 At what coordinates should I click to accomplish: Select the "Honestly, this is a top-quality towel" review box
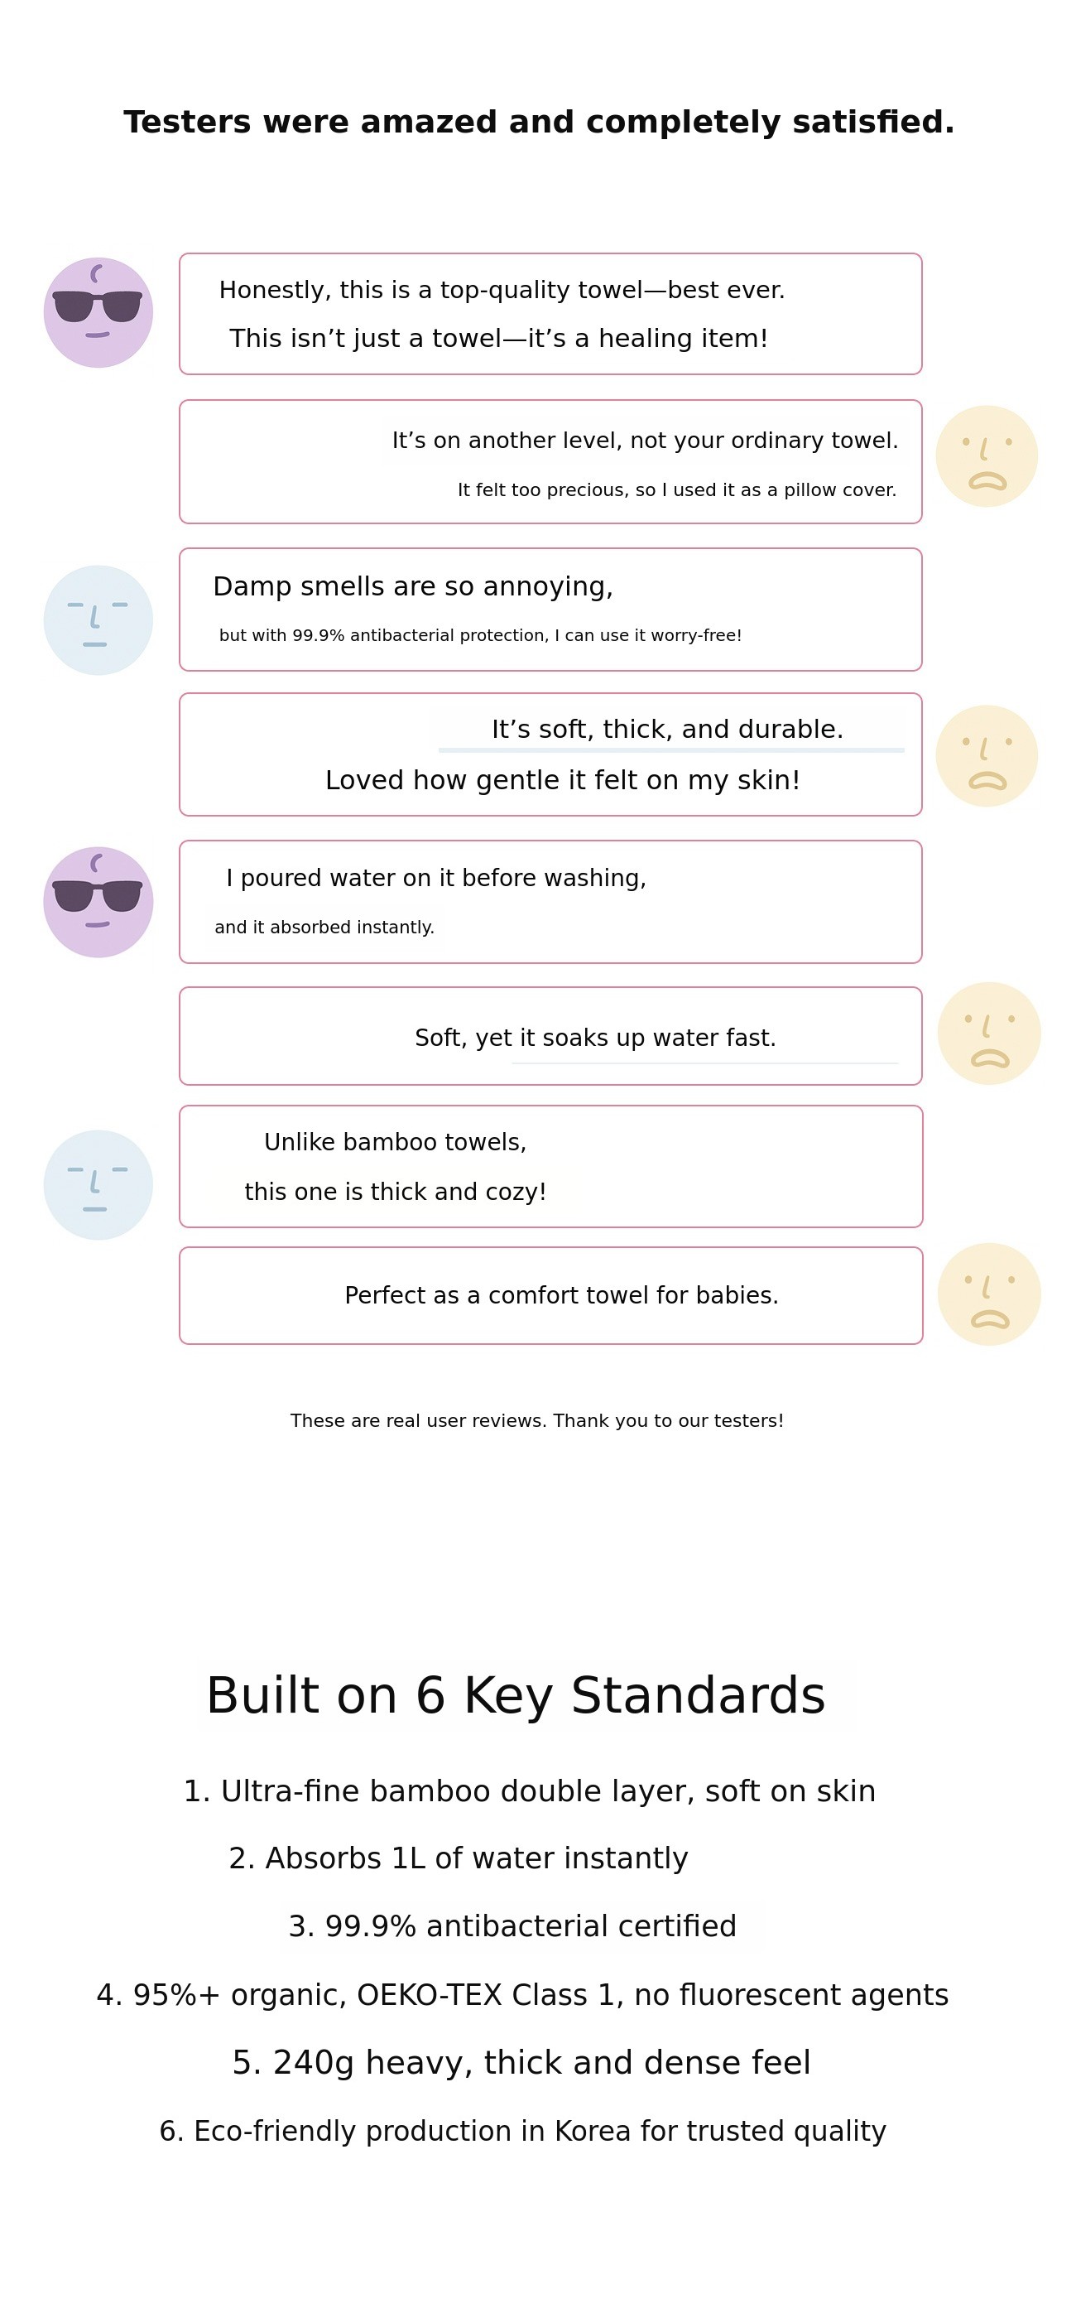pyautogui.click(x=550, y=314)
